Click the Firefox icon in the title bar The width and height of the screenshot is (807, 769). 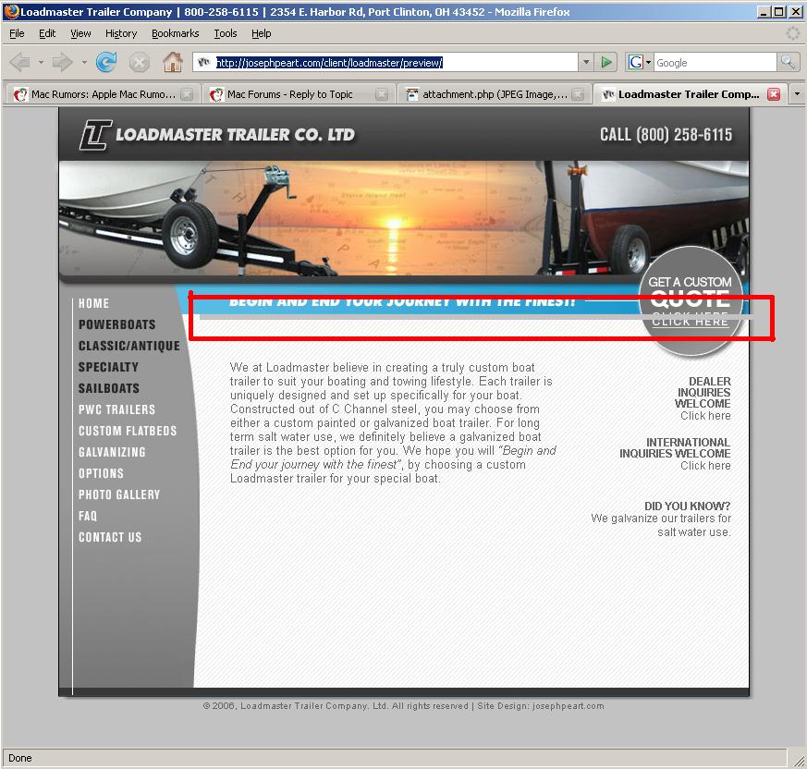coord(11,11)
